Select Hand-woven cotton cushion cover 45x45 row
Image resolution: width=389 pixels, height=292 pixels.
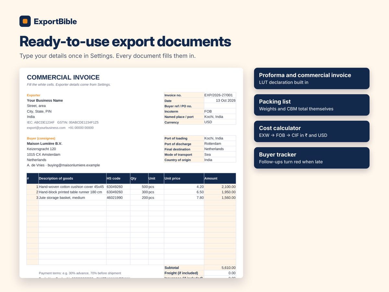(131, 187)
